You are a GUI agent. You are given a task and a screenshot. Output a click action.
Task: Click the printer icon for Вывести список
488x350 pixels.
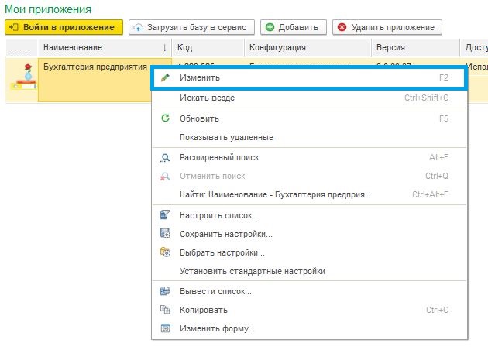[x=165, y=291]
